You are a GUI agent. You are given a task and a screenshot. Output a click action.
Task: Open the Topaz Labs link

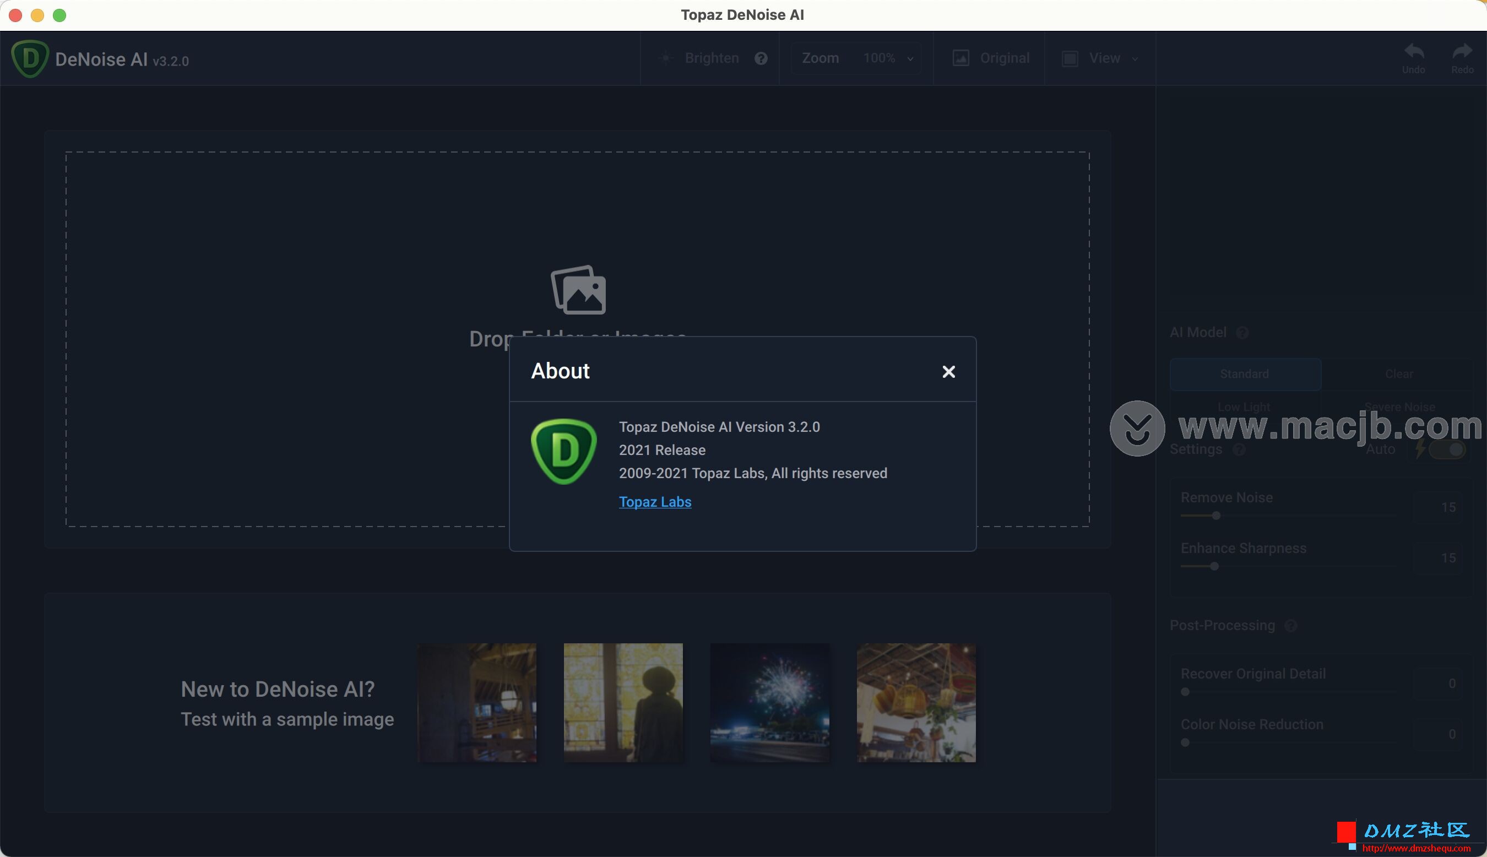655,502
